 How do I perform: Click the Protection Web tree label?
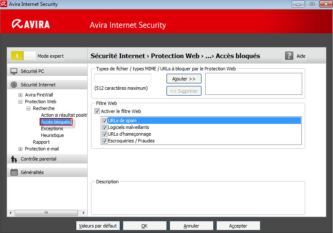[40, 102]
